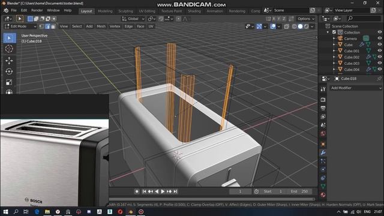Click the Camera object icon in outliner
The height and width of the screenshot is (216, 384).
(340, 38)
